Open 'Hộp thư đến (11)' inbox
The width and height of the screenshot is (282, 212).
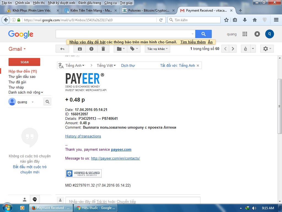[23, 71]
